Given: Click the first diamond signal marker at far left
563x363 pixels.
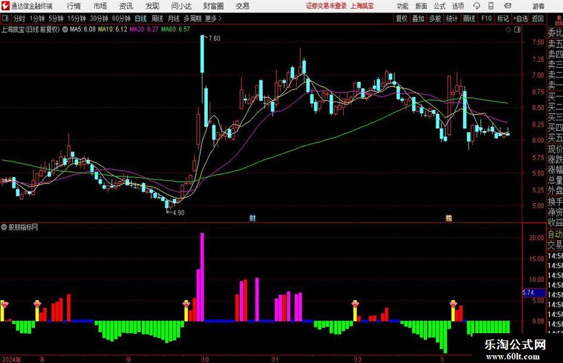Looking at the screenshot, I should (x=4, y=305).
